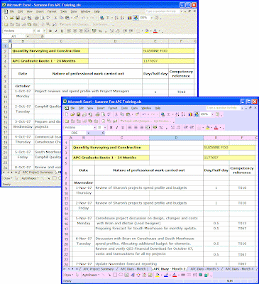This screenshot has height=284, width=259.
Task: Click Sort Descending icon in front window
Action: [183, 114]
